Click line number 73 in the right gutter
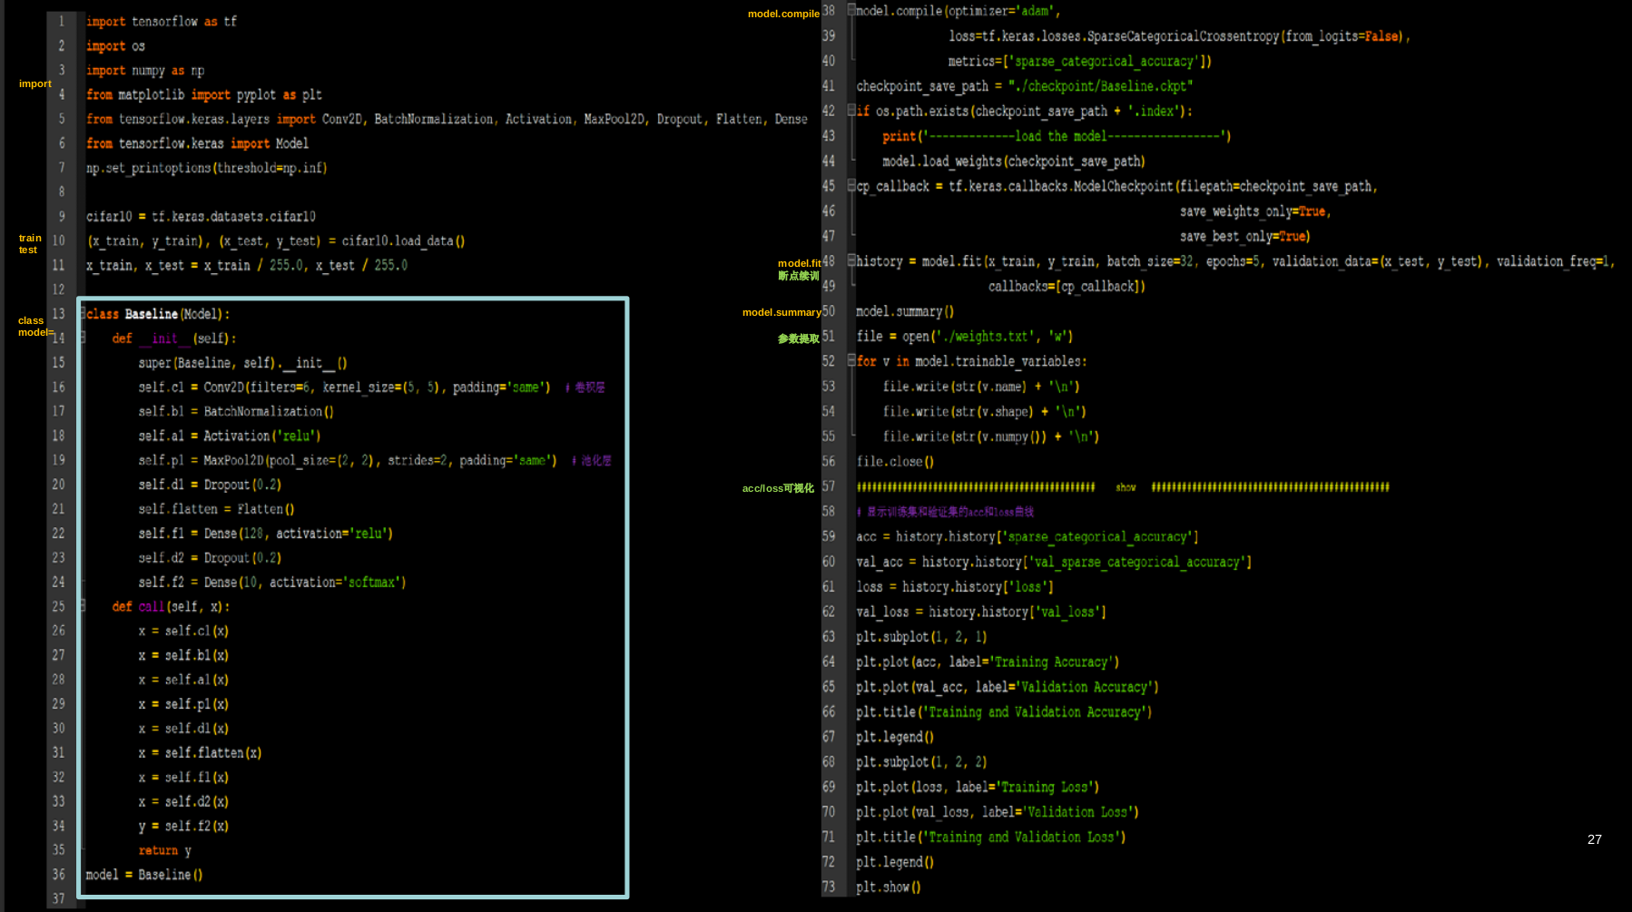The height and width of the screenshot is (912, 1632). [829, 887]
